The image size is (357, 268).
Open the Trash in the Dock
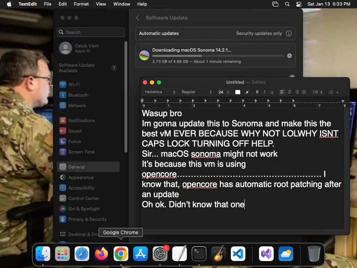point(314,254)
